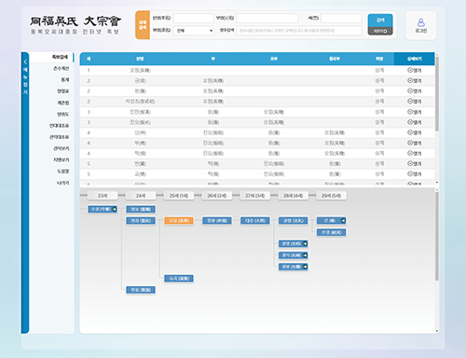Screen dimensions: 466x358
Task: Open the 파명 dropdown showing 전체
Action: pos(194,31)
